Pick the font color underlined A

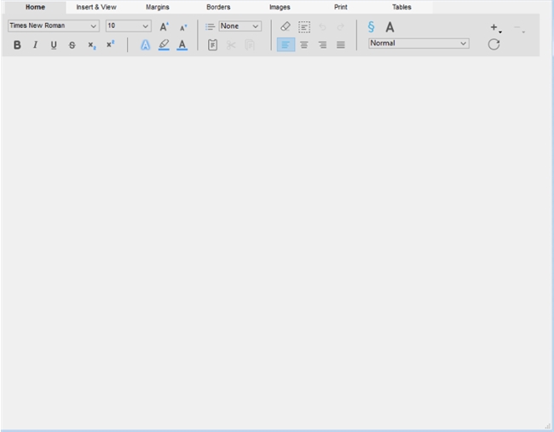click(182, 45)
